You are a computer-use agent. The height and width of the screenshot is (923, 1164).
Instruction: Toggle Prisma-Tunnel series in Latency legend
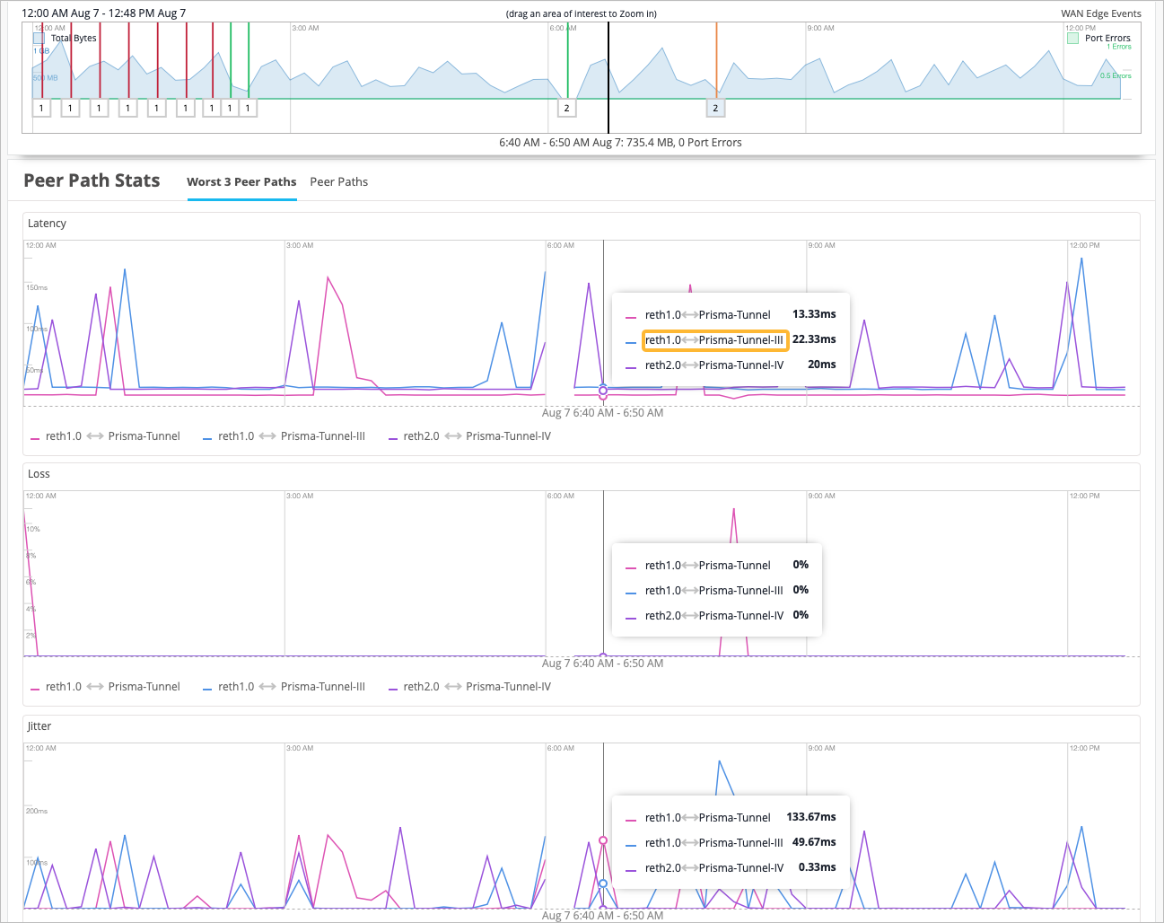pyautogui.click(x=106, y=436)
